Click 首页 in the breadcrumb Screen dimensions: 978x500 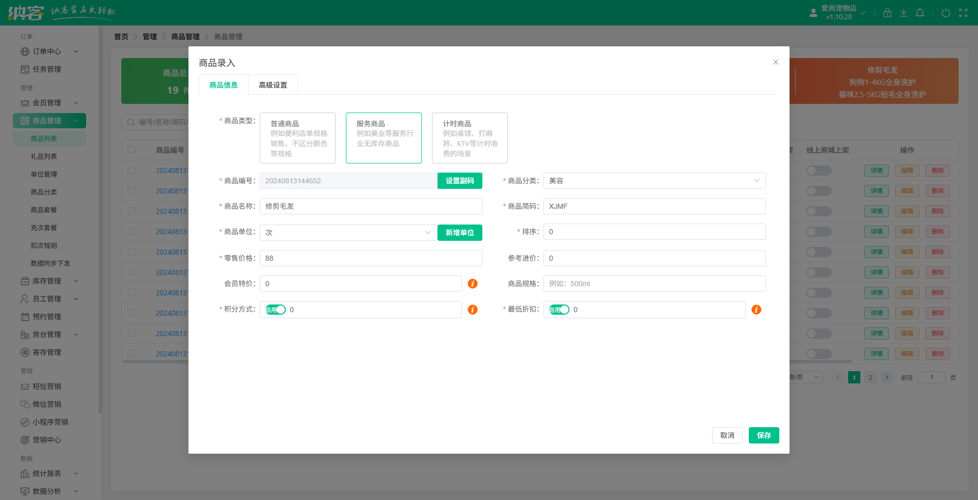pyautogui.click(x=121, y=37)
